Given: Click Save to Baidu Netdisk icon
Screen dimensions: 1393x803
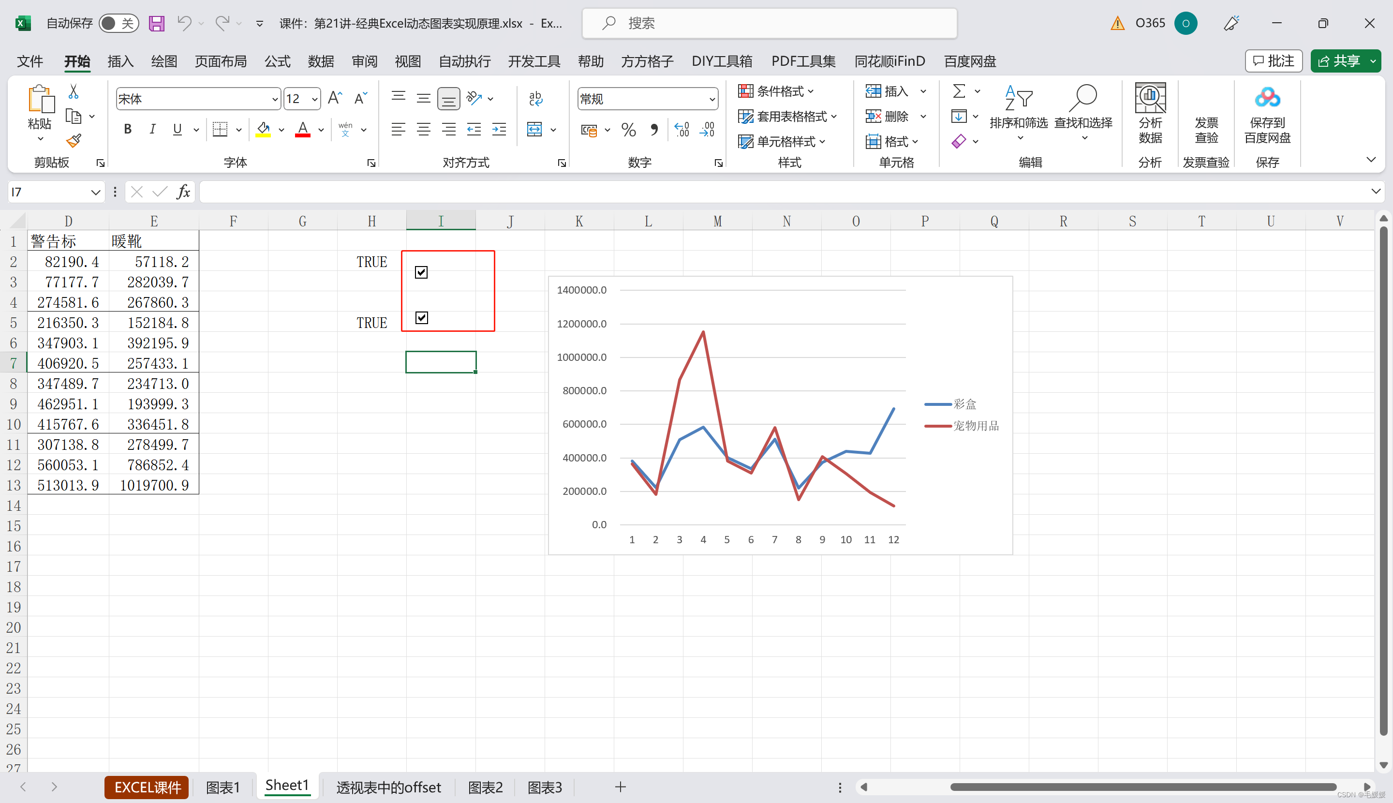Looking at the screenshot, I should point(1267,114).
